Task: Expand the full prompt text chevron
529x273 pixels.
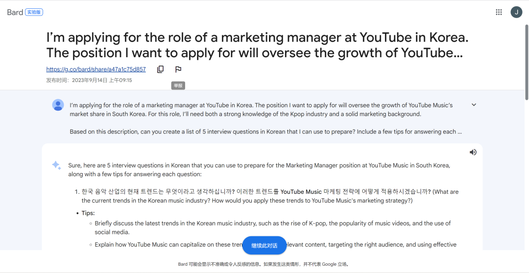Action: click(x=474, y=105)
